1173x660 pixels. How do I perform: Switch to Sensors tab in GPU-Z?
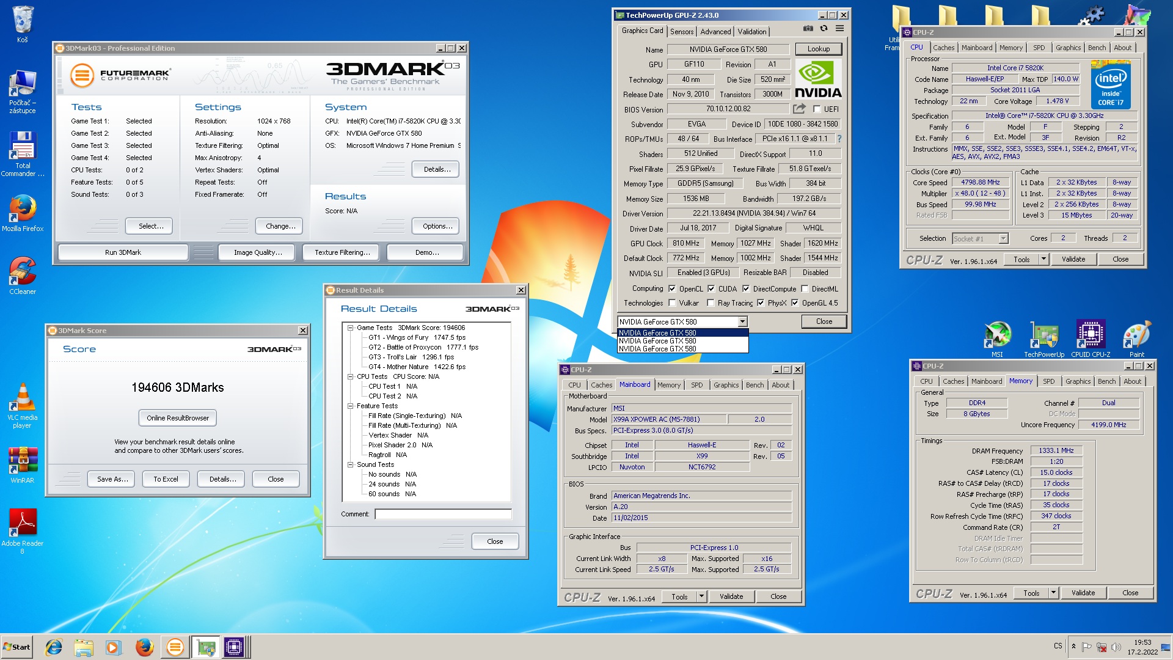pos(682,32)
